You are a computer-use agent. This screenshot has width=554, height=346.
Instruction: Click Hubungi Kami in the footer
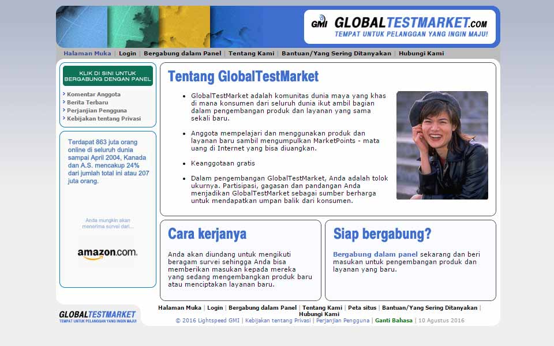[x=319, y=314]
